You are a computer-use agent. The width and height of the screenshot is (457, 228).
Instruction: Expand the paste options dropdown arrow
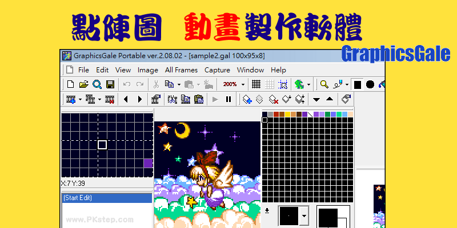click(x=198, y=84)
